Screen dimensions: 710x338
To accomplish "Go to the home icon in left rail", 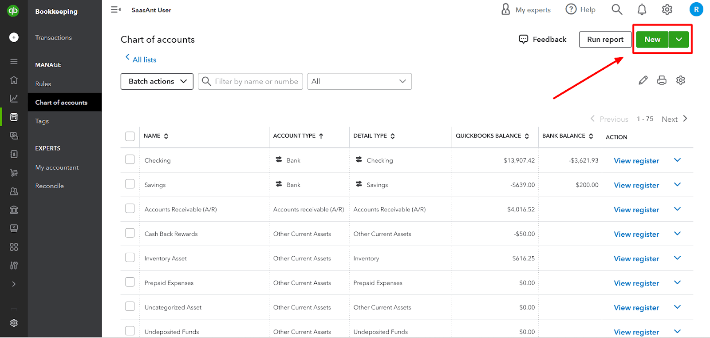I will 14,80.
